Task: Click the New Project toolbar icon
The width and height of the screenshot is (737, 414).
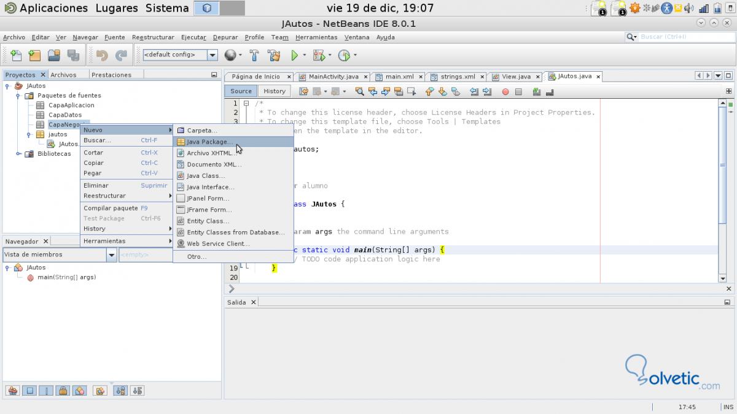Action: tap(34, 55)
